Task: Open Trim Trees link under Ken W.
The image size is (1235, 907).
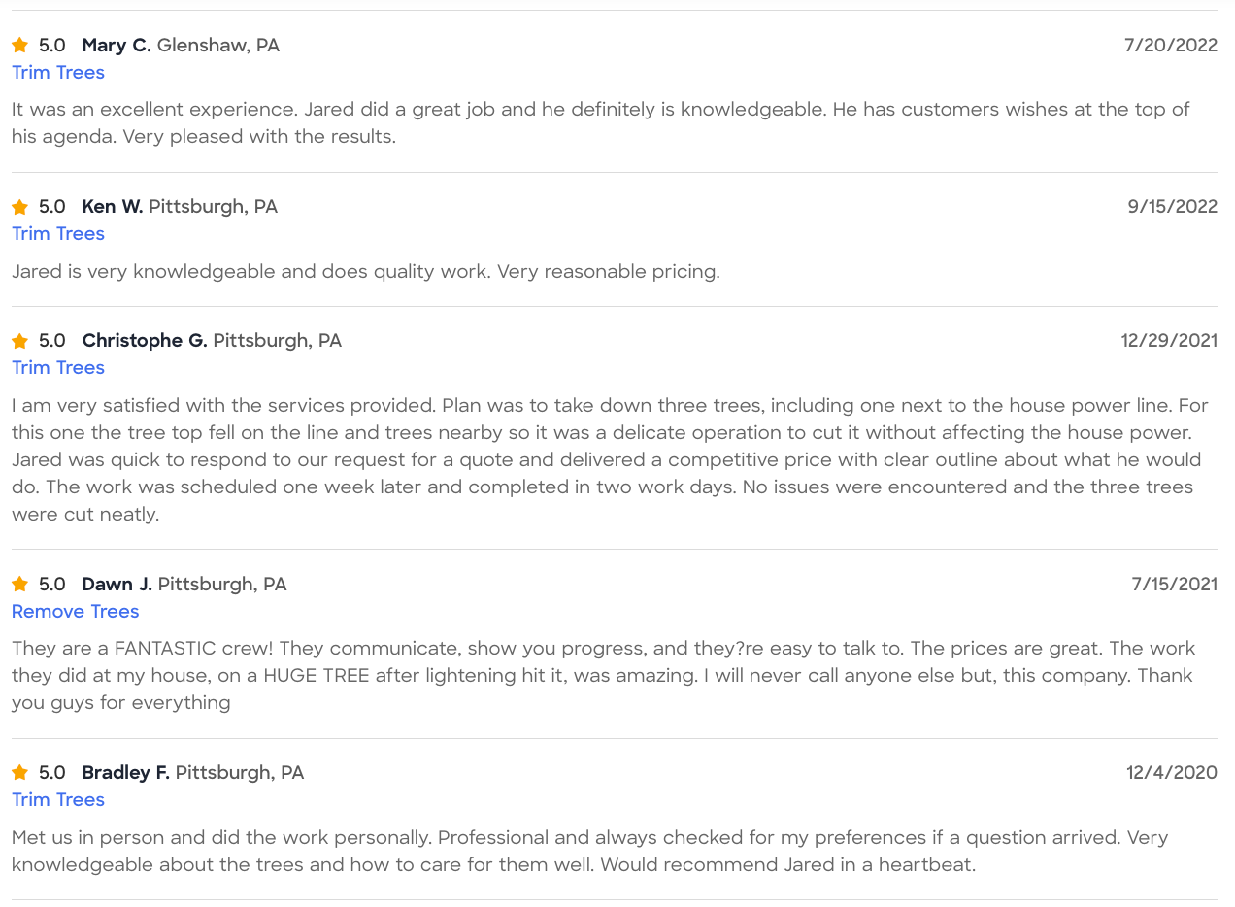Action: tap(58, 234)
